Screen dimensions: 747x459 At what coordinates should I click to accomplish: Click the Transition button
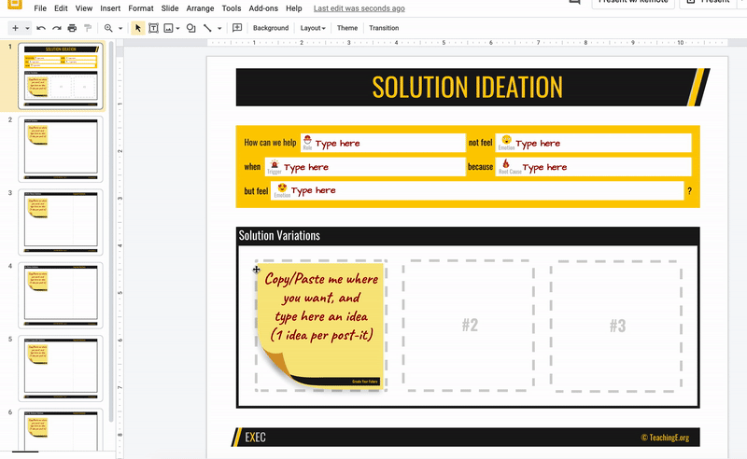(x=384, y=28)
